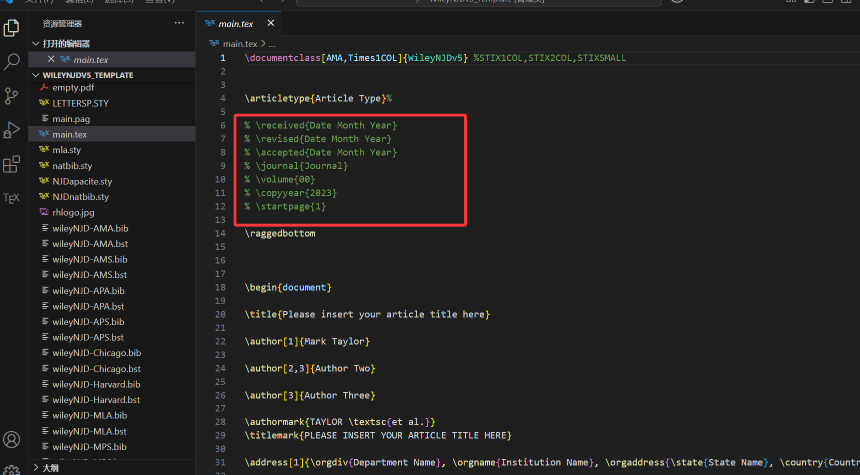The height and width of the screenshot is (475, 860).
Task: Open NJDapacite.sty in the file tree
Action: click(x=112, y=181)
